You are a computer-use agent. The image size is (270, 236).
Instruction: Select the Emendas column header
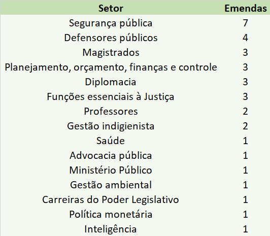click(246, 8)
